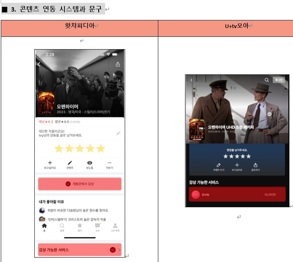
Task: Click the '3. 콘텐츠 연동 시스템과 문구' heading
Action: click(x=56, y=9)
